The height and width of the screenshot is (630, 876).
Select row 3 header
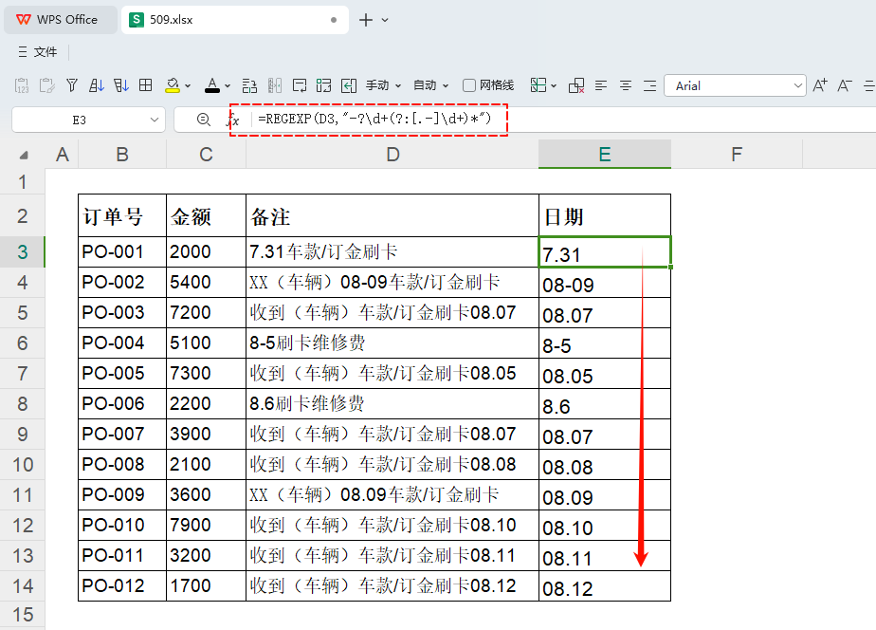point(23,252)
